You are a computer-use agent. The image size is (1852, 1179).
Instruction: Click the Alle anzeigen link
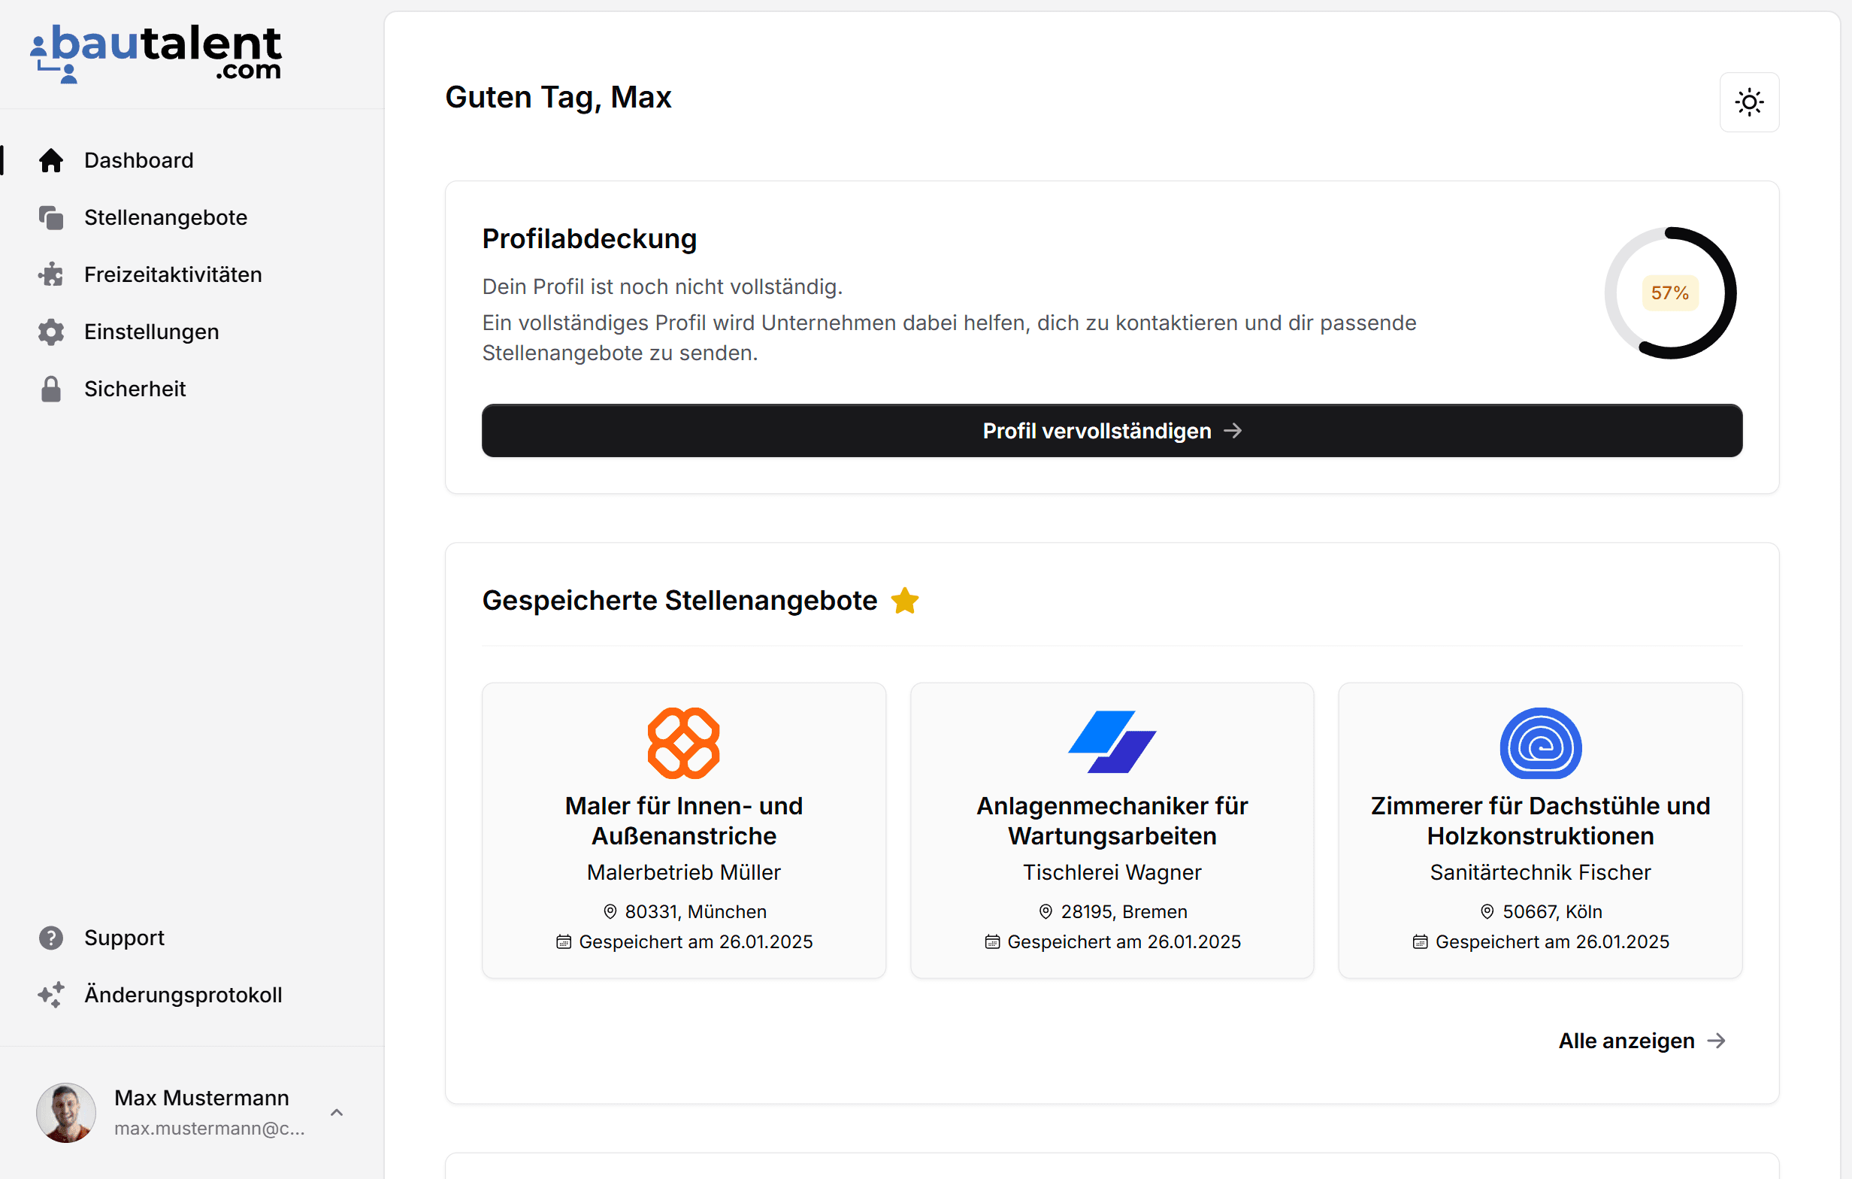click(1642, 1041)
